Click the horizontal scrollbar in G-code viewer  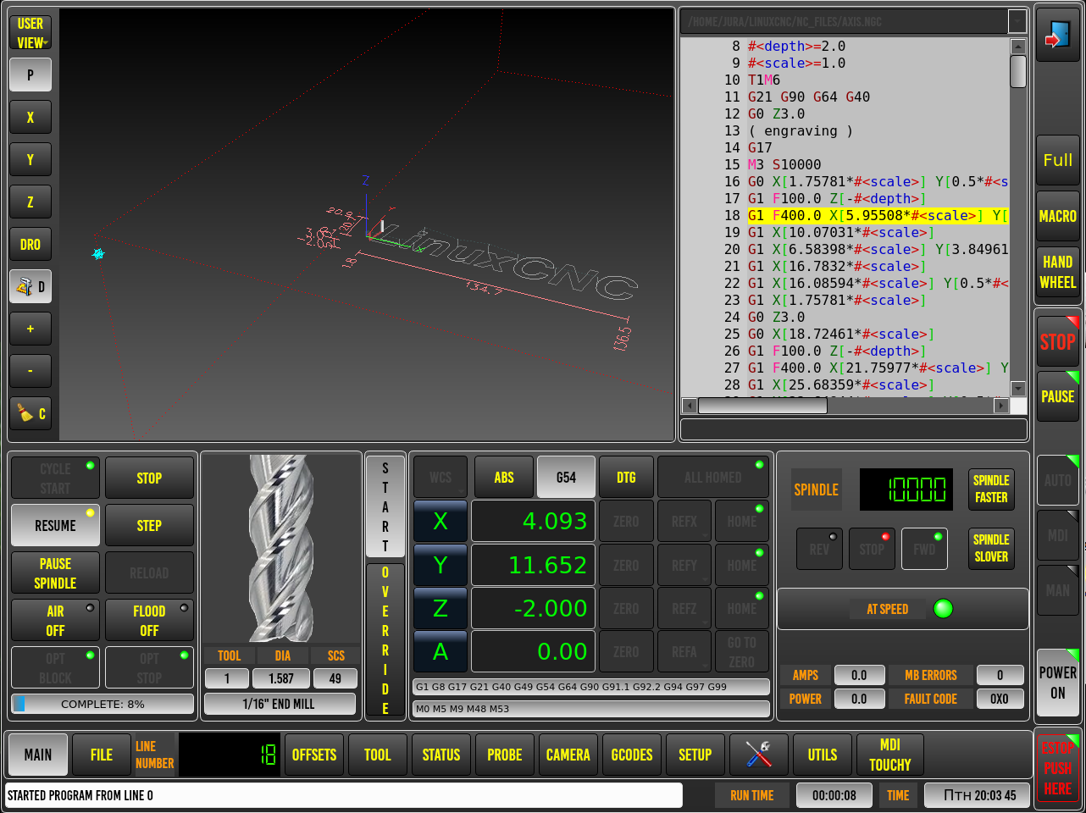click(845, 406)
